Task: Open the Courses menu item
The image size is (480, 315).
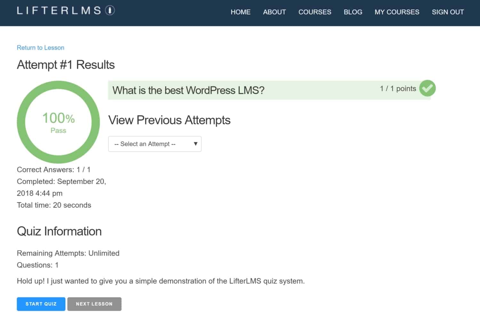Action: [315, 12]
